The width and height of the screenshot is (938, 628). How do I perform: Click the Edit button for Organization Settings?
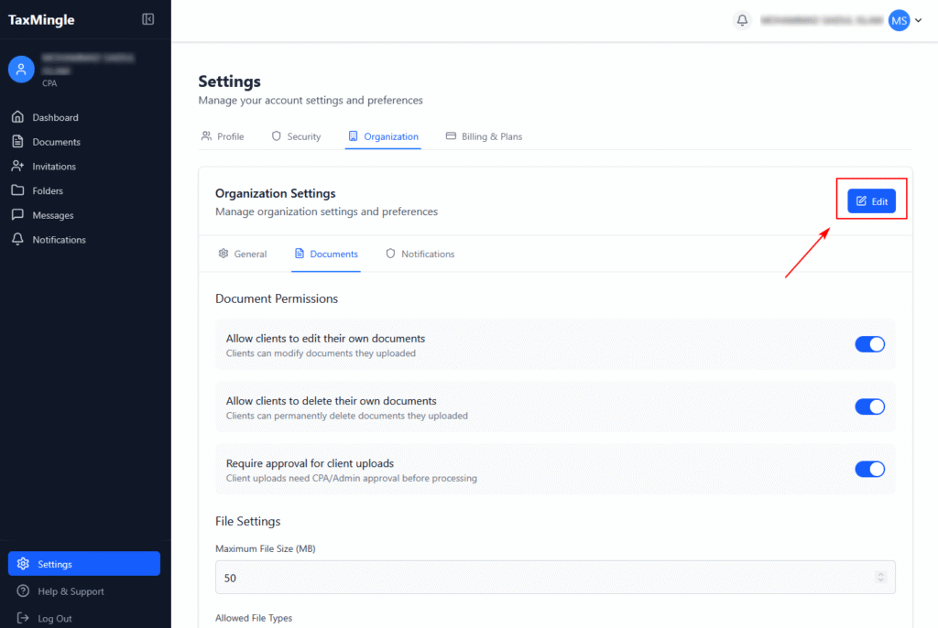(871, 201)
